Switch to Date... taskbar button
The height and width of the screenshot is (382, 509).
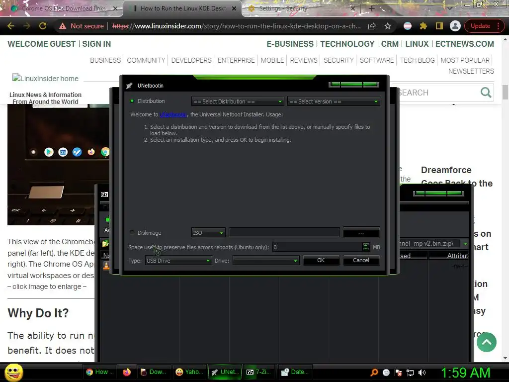tap(295, 372)
